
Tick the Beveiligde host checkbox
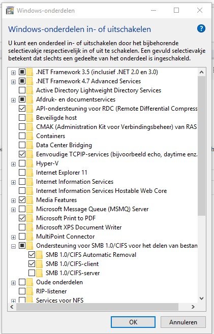[22, 118]
